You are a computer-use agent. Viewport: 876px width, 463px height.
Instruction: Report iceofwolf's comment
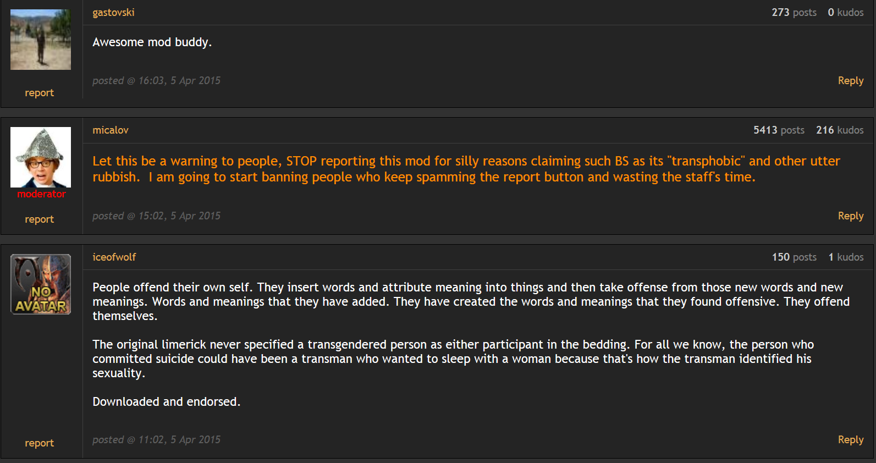(39, 443)
